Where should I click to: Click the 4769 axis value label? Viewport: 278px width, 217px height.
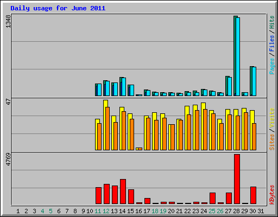coord(8,159)
